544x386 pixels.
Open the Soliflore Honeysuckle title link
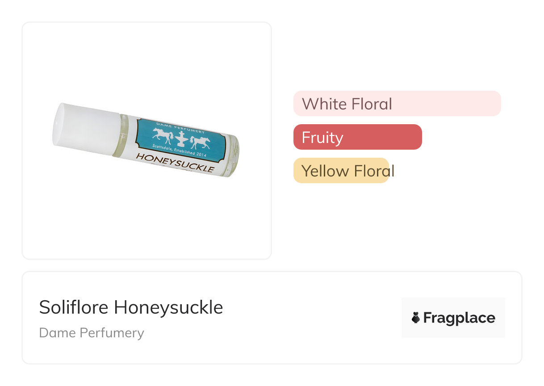pyautogui.click(x=131, y=307)
